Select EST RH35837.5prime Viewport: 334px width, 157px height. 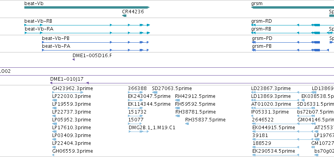187,124
